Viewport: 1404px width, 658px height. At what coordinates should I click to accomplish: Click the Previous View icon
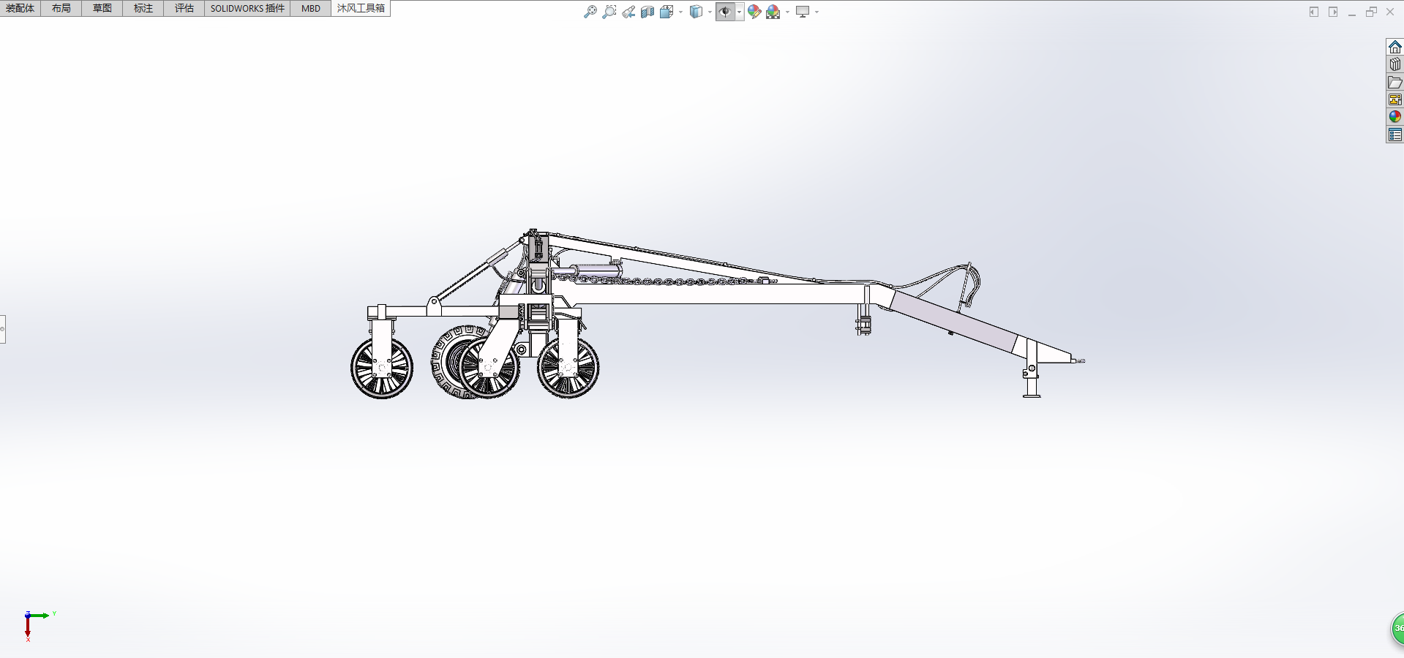[628, 12]
